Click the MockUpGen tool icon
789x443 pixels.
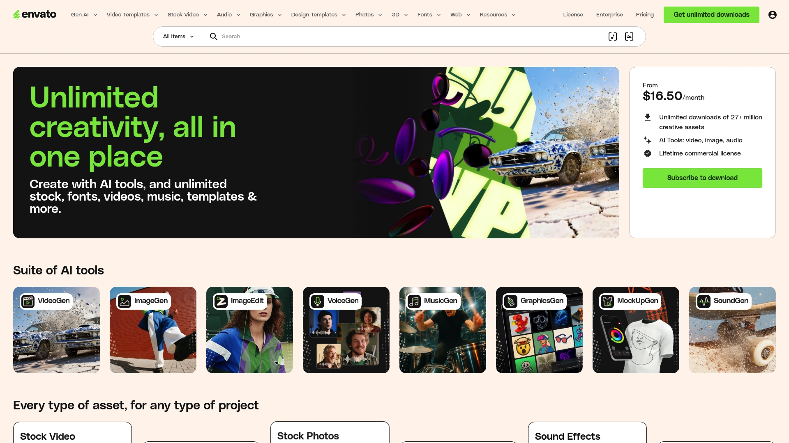607,301
